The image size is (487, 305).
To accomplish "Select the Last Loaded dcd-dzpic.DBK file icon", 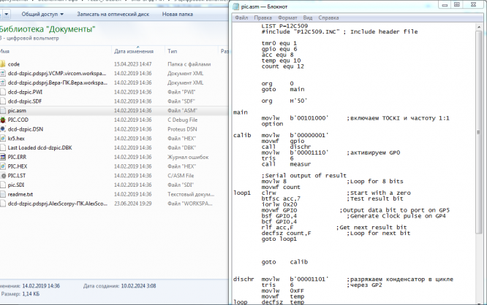I will tap(3, 148).
